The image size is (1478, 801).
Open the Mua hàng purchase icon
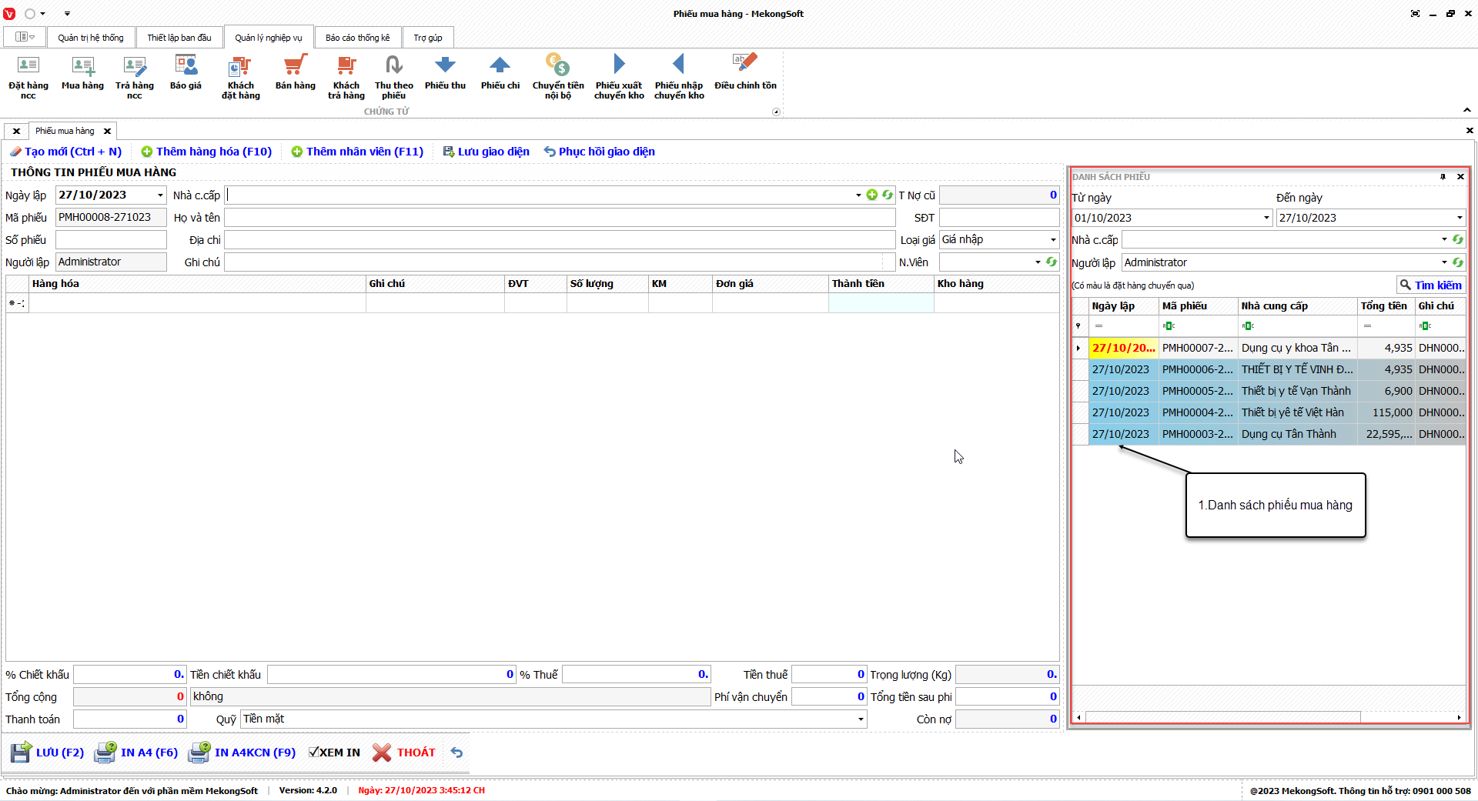coord(82,73)
